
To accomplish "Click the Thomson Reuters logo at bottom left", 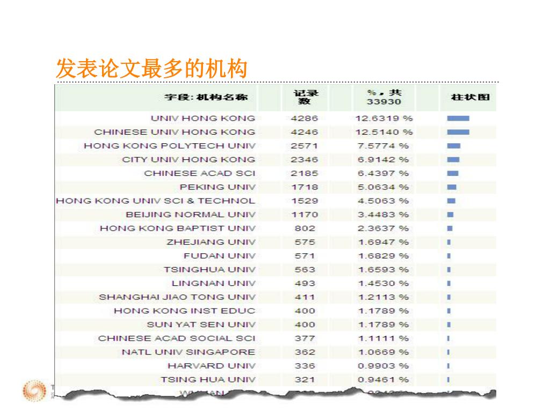I will point(34,391).
